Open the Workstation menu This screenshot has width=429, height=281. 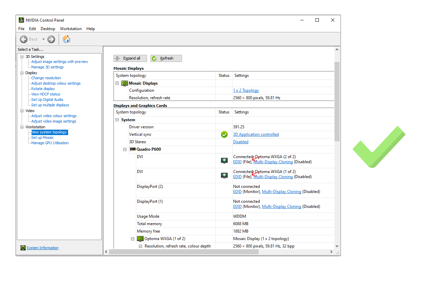tap(70, 29)
